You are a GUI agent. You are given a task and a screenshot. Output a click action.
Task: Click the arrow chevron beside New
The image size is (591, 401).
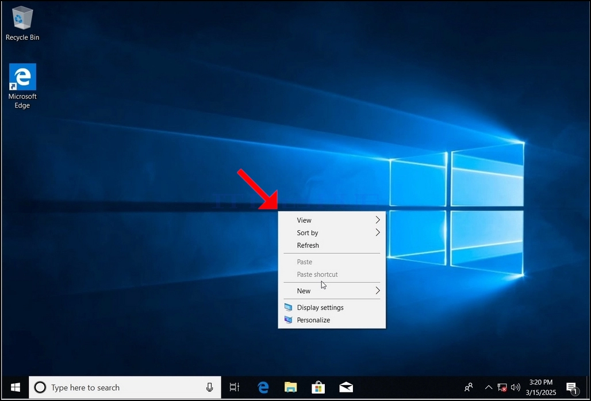pos(378,291)
